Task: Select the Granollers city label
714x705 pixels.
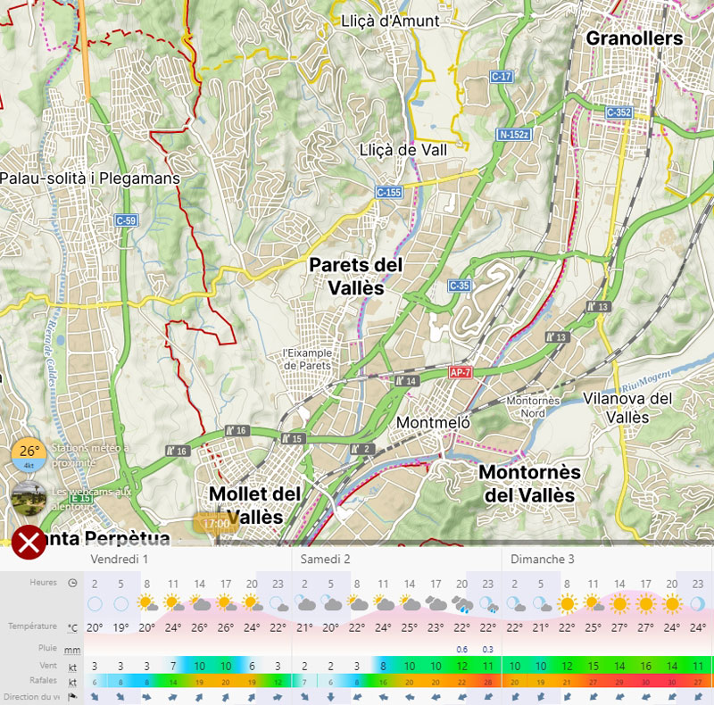Action: (634, 38)
